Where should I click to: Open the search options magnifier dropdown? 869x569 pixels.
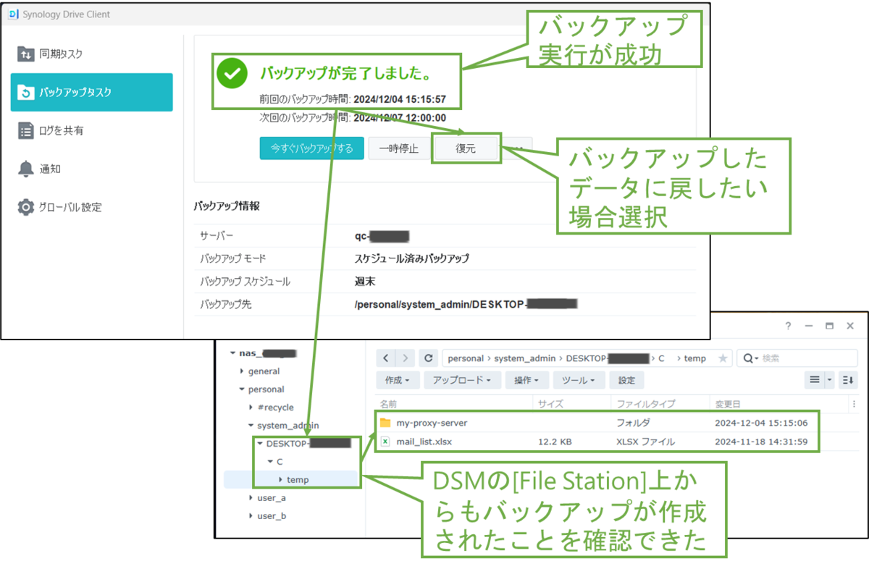(x=750, y=358)
